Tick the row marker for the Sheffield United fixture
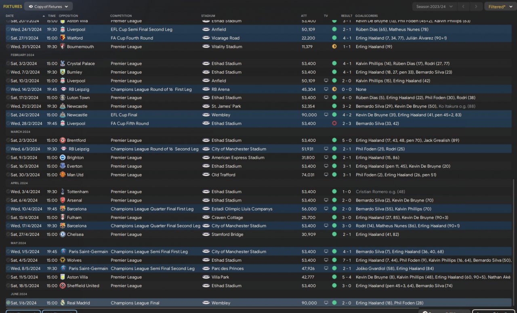Image resolution: width=517 pixels, height=313 pixels. click(8, 286)
